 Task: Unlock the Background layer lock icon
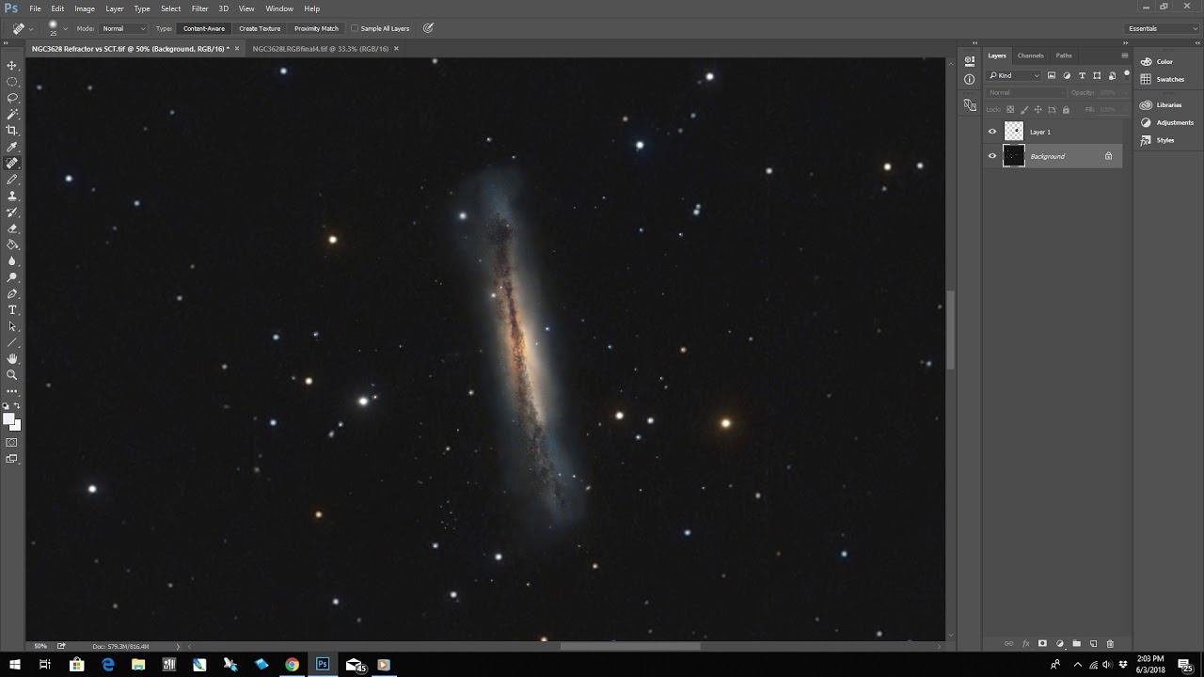pos(1108,156)
